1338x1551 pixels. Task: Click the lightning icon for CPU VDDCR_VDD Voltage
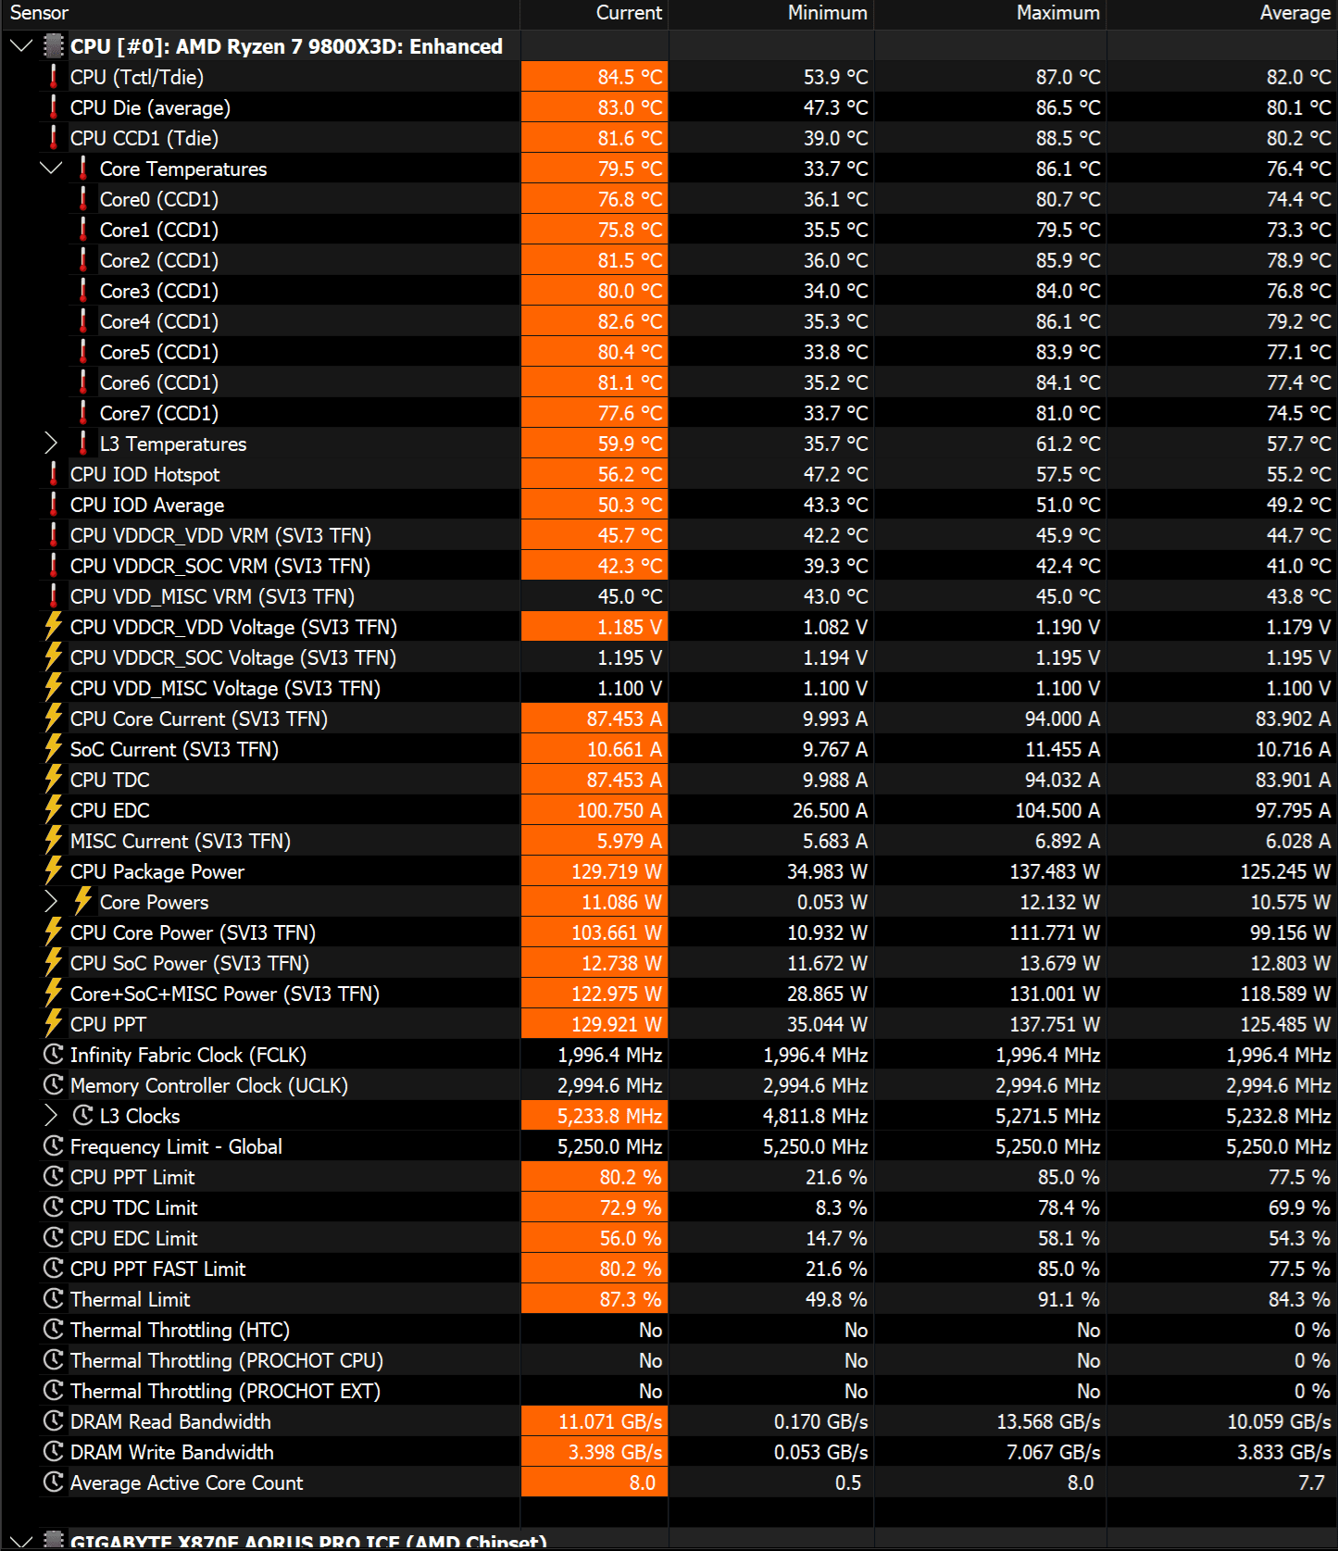54,627
